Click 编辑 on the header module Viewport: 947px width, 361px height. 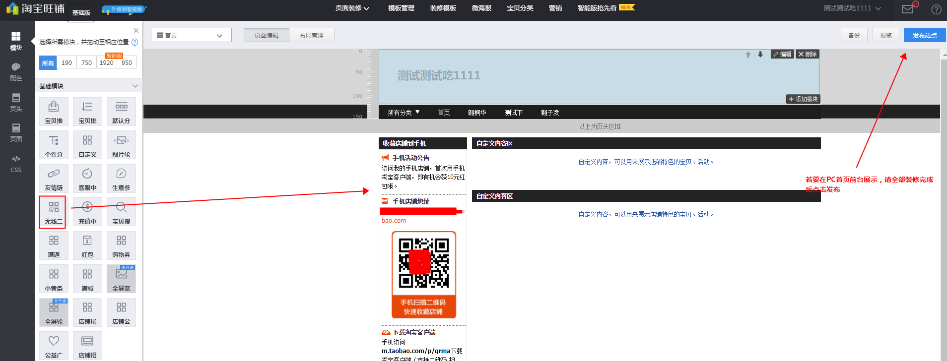click(782, 54)
